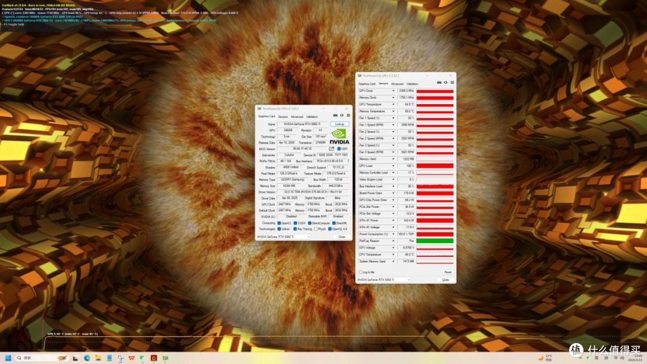
Task: Click the refresh icon in Sensors window
Action: (446, 83)
